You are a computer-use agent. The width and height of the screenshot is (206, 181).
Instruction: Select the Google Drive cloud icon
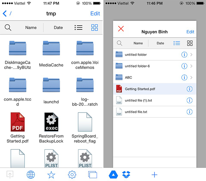pyautogui.click(x=113, y=174)
